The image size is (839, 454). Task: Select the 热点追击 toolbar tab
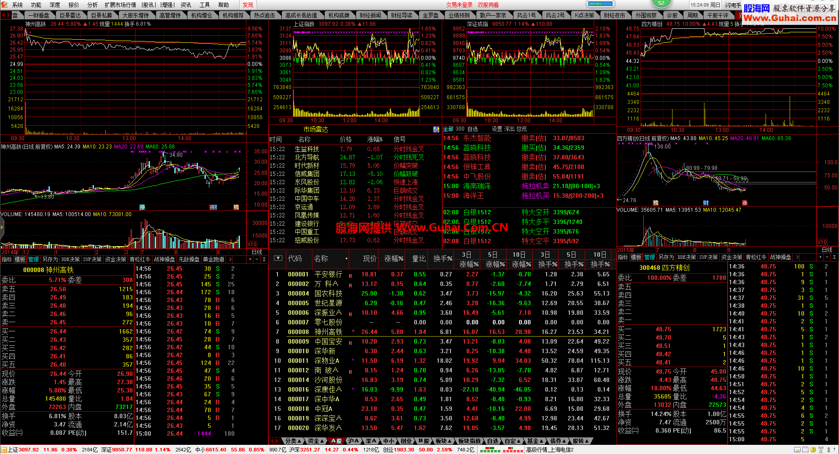[x=264, y=15]
